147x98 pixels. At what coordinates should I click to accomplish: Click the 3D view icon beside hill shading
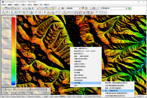click(86, 8)
